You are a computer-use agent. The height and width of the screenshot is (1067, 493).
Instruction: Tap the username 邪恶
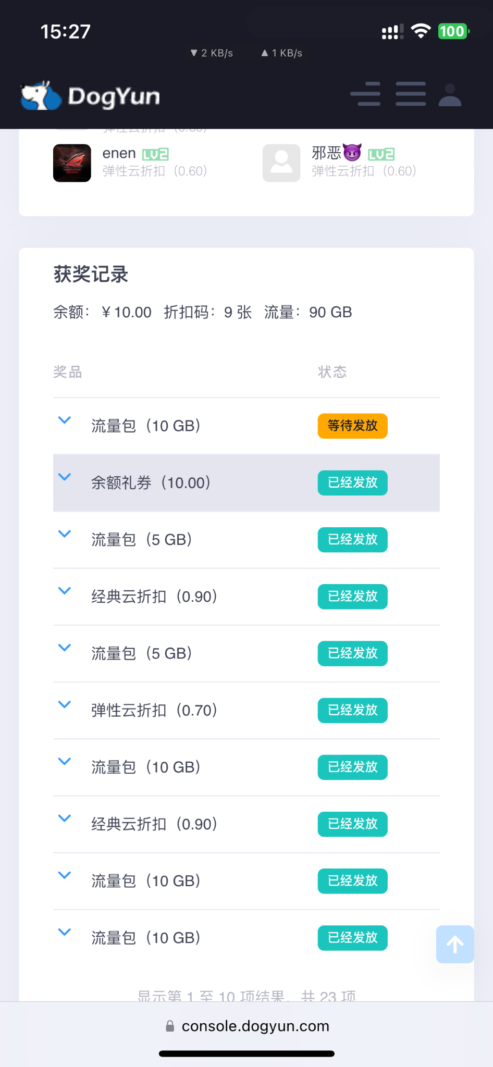pyautogui.click(x=326, y=153)
